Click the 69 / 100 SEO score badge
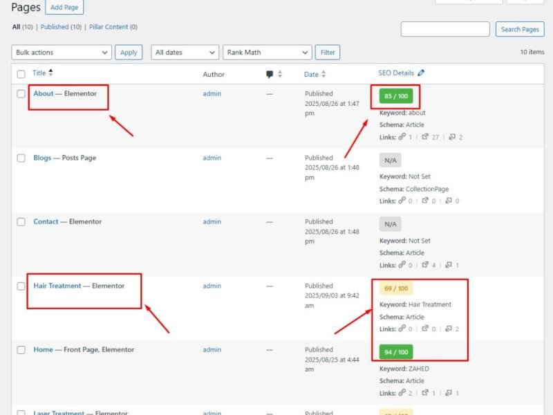Viewport: 553px width, 415px height. coord(396,288)
